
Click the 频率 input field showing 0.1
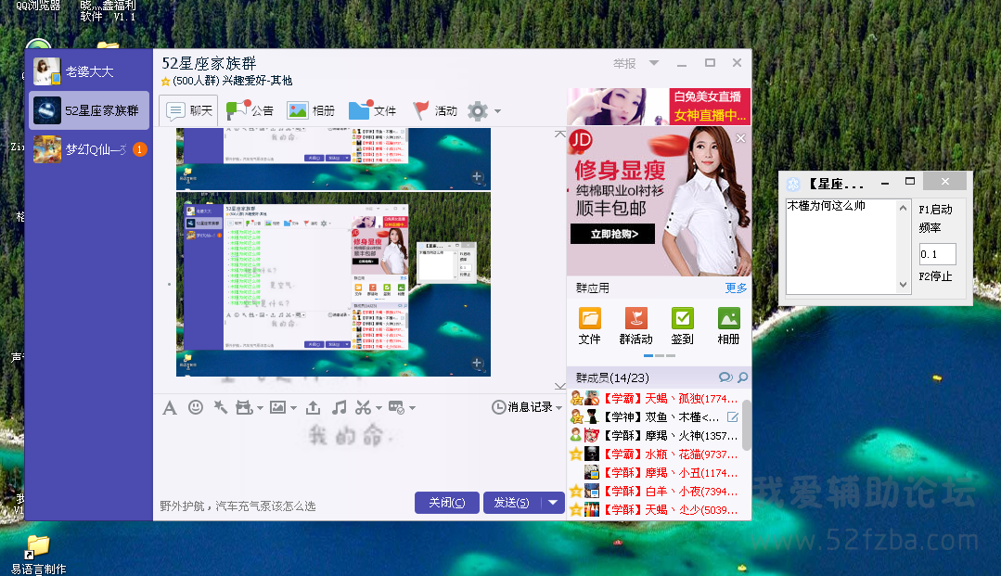[x=936, y=254]
